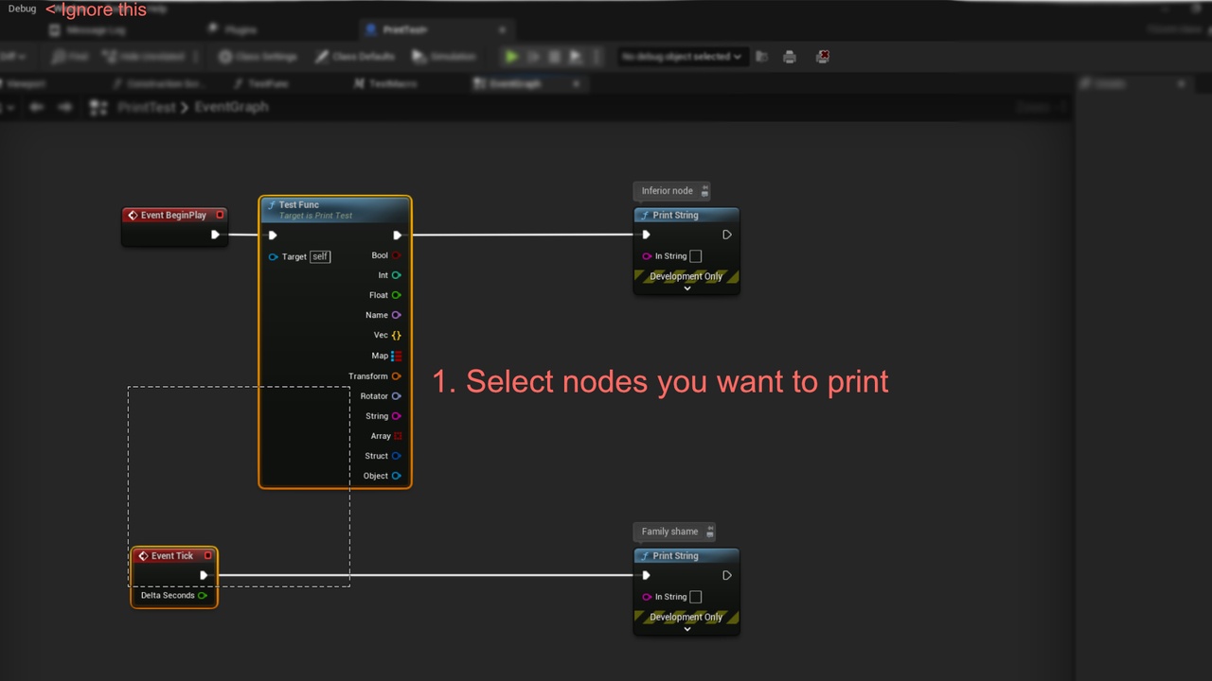Click the exec output pin of Event Tick

(204, 575)
